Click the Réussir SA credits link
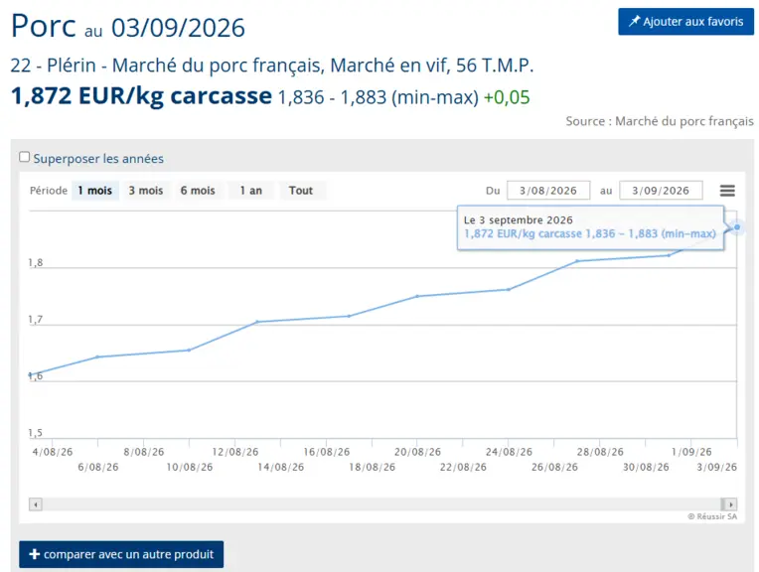The width and height of the screenshot is (759, 572). (712, 516)
